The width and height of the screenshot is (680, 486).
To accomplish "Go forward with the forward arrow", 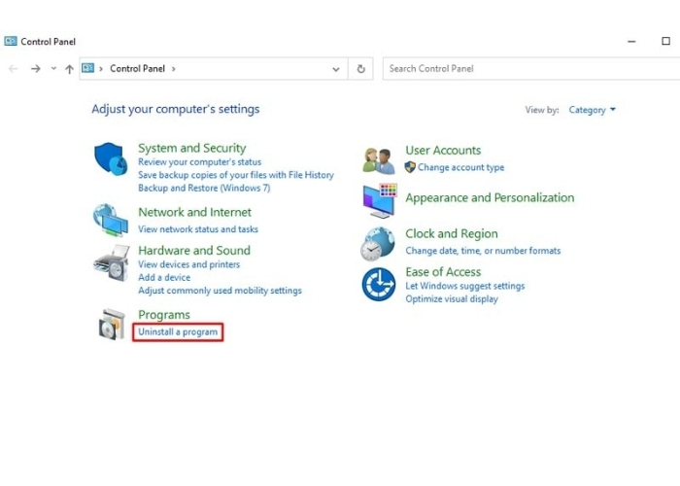I will tap(36, 69).
